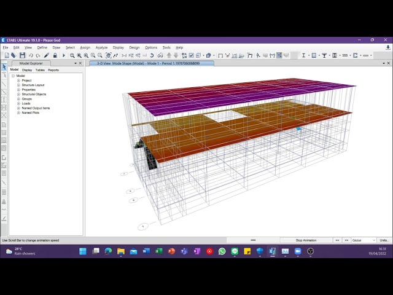Click the Run Analysis play icon
The image size is (393, 295).
tap(63, 55)
